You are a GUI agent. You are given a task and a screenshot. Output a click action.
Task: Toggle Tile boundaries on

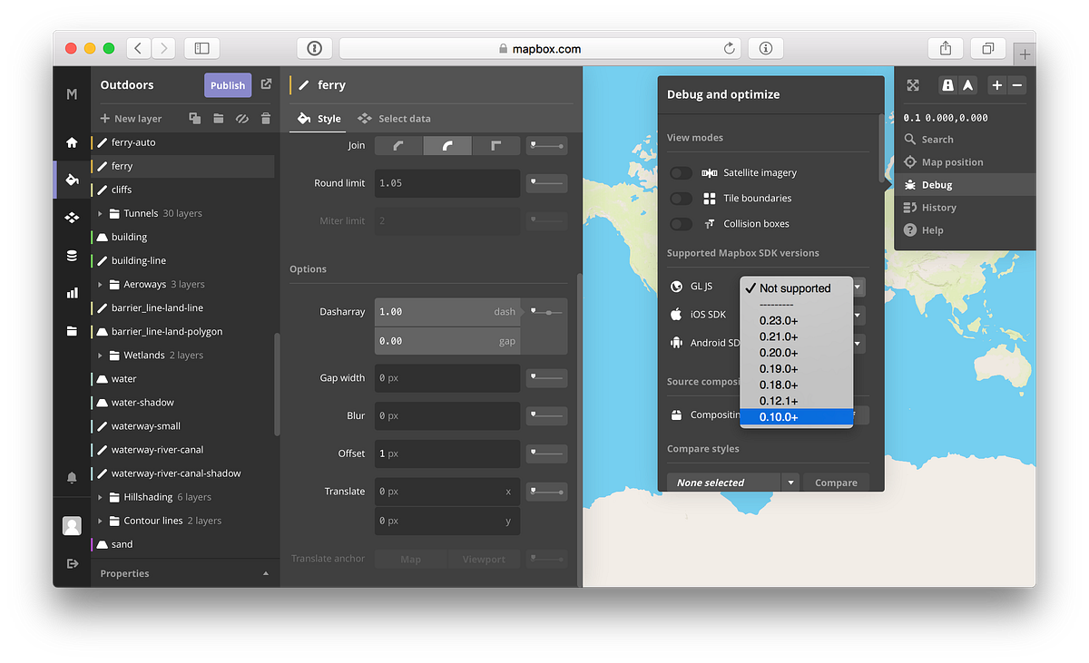(x=682, y=198)
